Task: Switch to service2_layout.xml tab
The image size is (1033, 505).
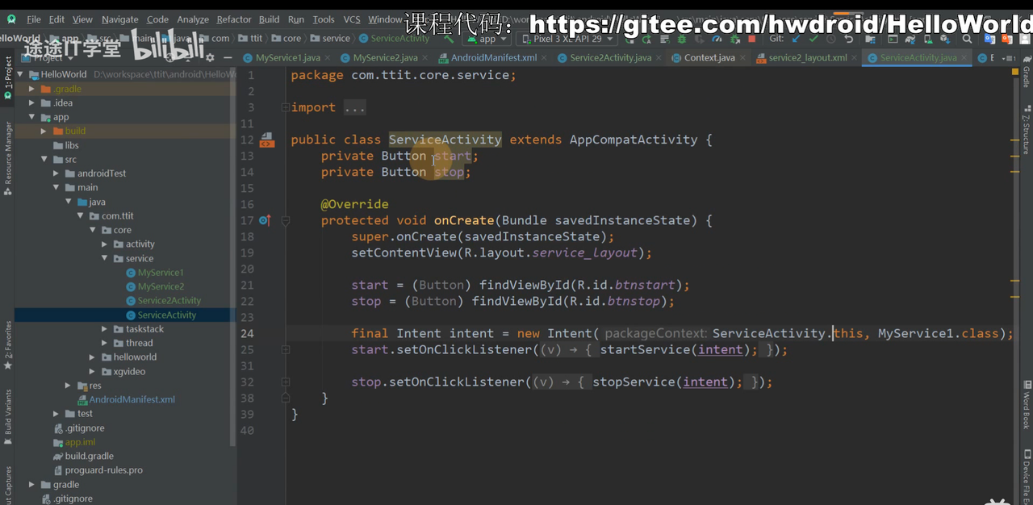Action: click(807, 58)
